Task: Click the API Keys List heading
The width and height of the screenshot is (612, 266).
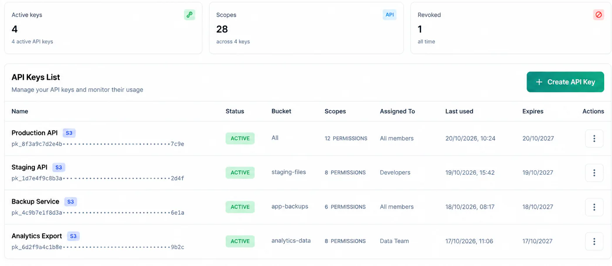Action: coord(36,77)
